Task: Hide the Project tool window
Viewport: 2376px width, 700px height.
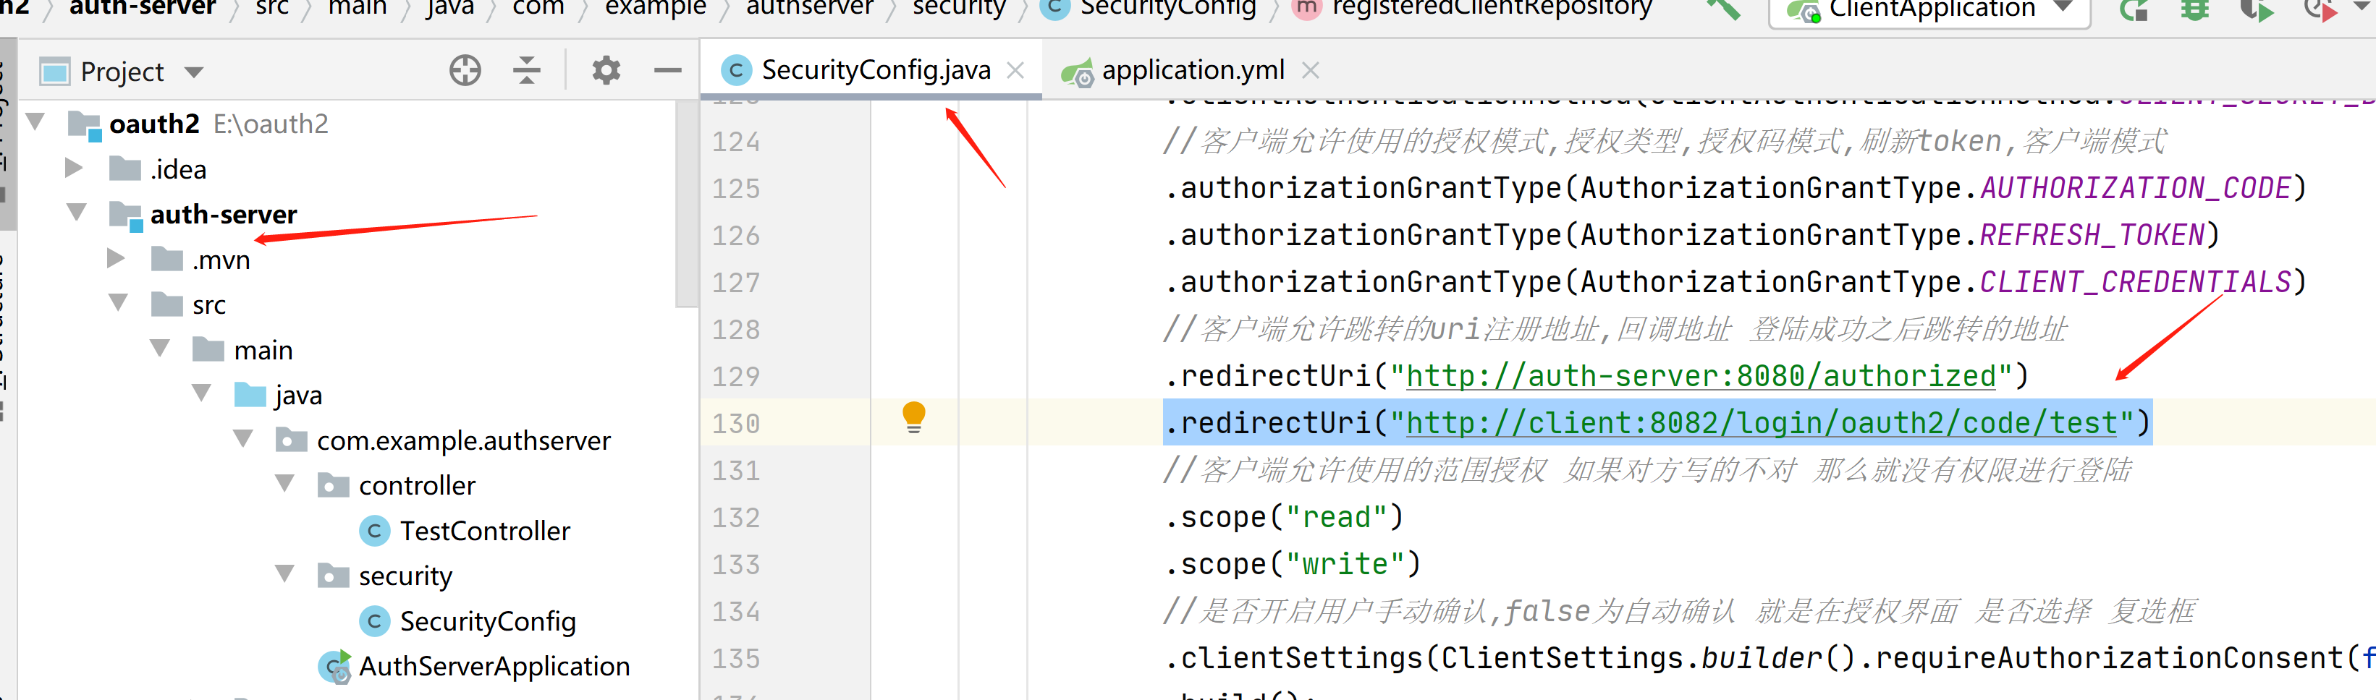Action: 667,71
